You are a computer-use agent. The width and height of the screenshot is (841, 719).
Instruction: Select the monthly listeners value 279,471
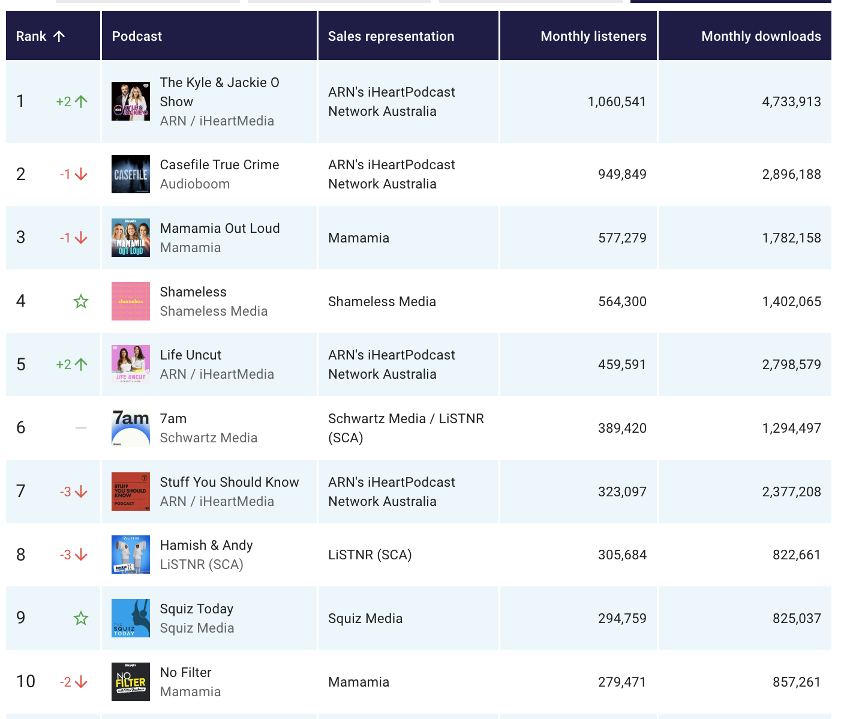coord(622,682)
